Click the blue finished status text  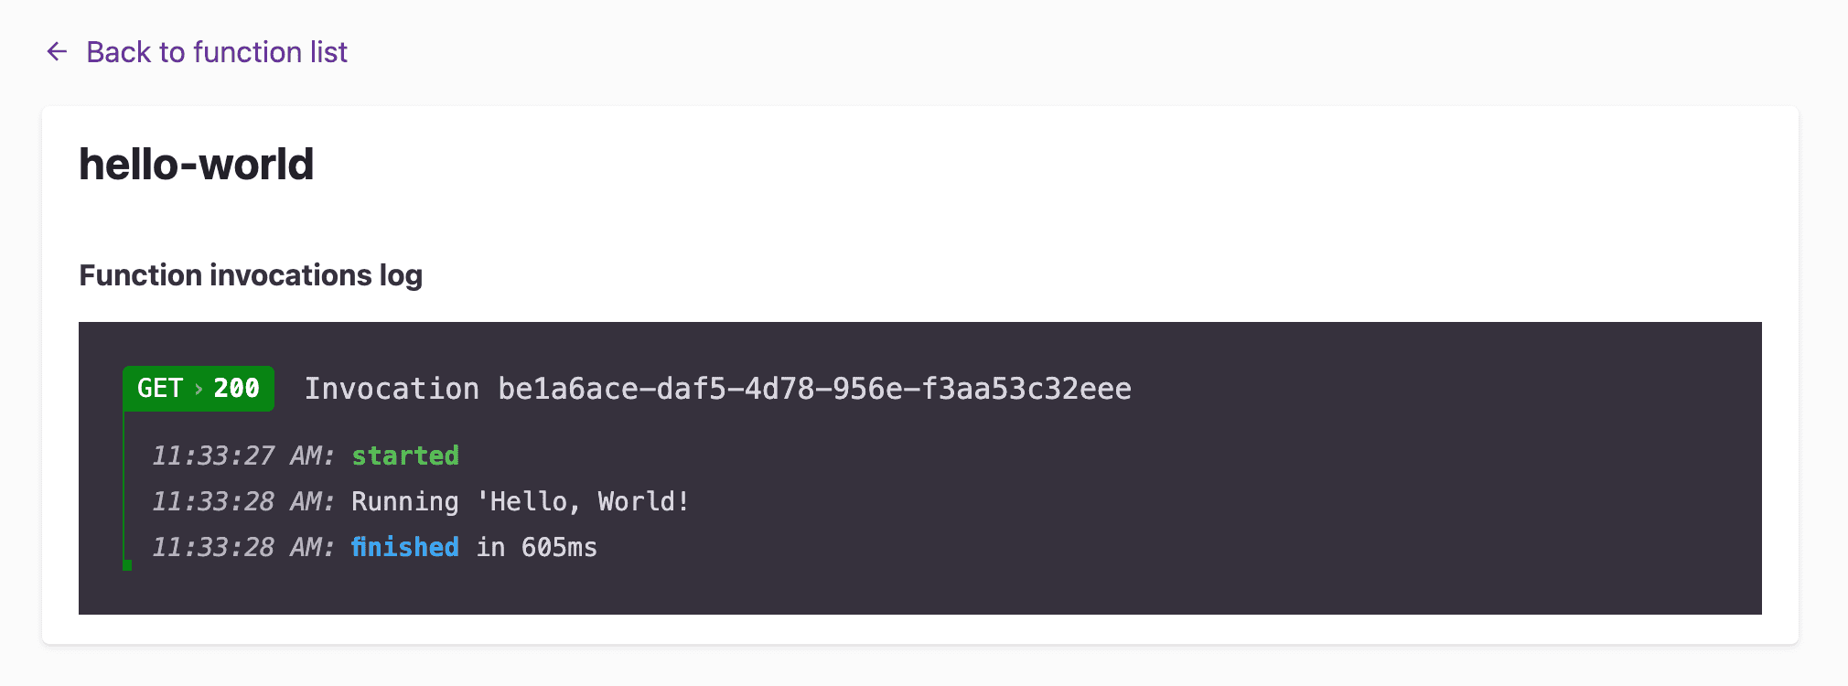(x=404, y=547)
